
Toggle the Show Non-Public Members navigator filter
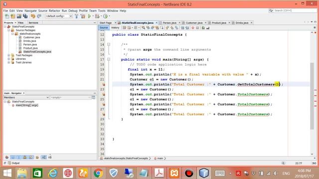coord(25,157)
